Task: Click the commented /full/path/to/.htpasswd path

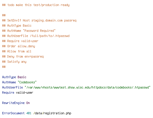Action: pyautogui.click(x=50, y=36)
